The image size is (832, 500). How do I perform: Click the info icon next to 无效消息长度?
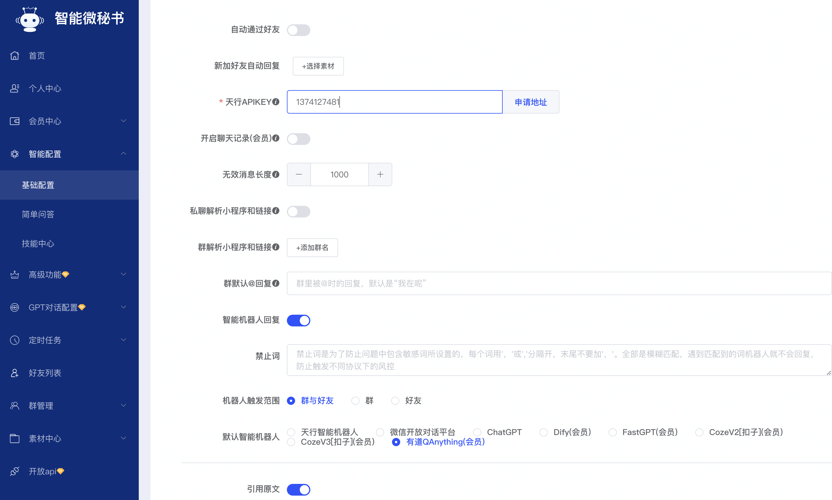tap(276, 174)
